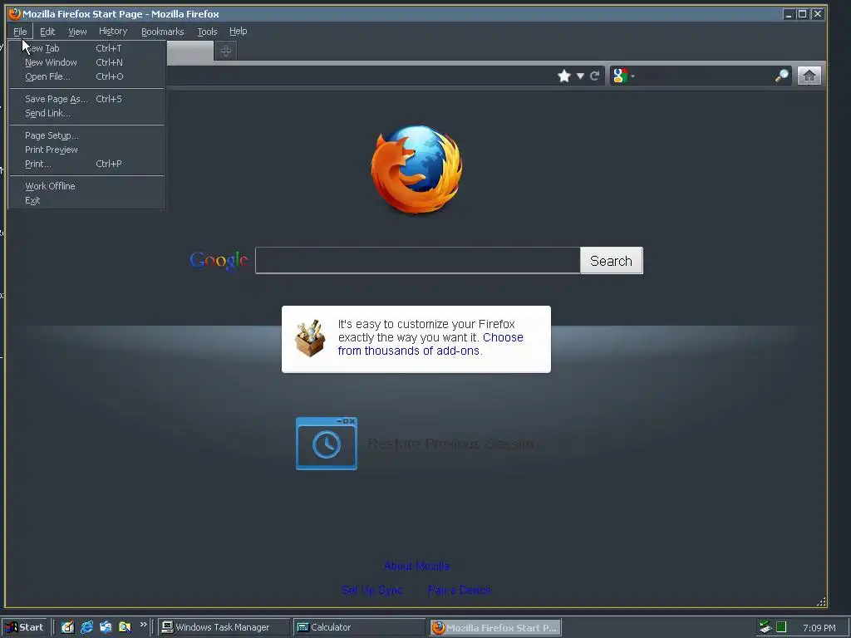Image resolution: width=851 pixels, height=638 pixels.
Task: Click the Restore Previous Session clock icon
Action: 326,444
